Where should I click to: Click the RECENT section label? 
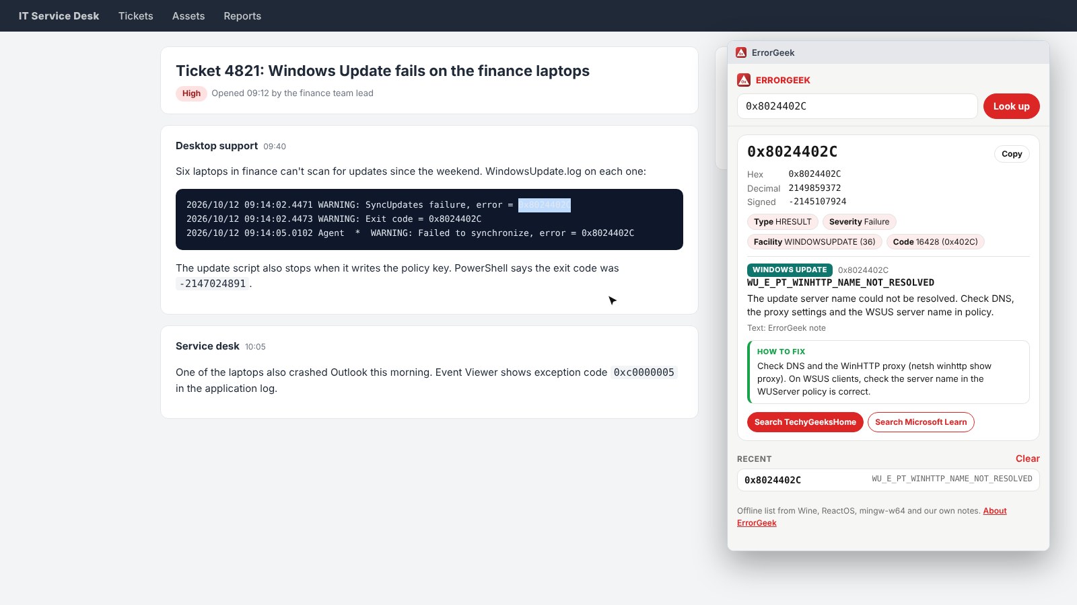(754, 459)
